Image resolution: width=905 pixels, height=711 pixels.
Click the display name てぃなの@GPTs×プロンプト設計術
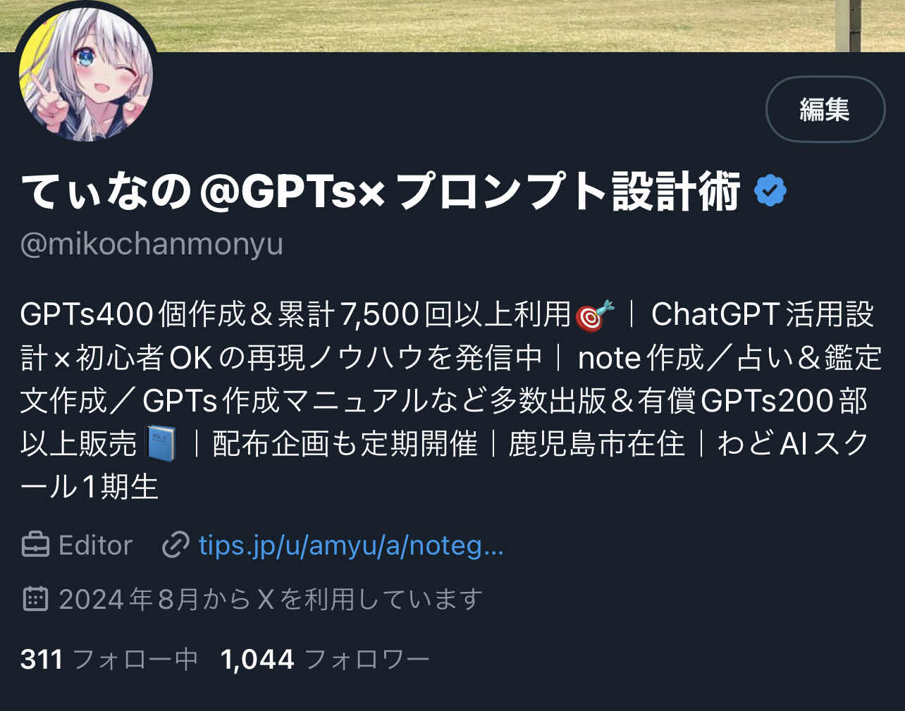381,192
